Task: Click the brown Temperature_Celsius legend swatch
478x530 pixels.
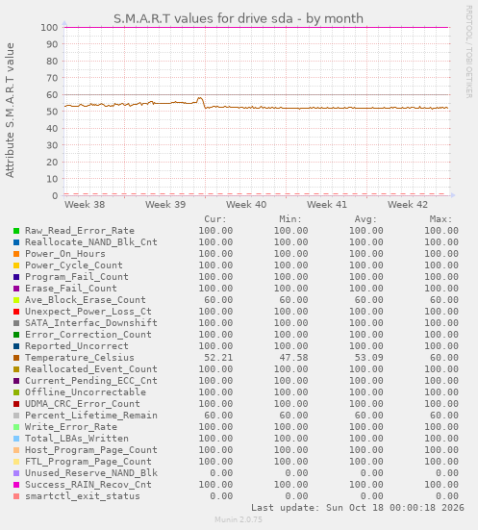Action: 16,358
